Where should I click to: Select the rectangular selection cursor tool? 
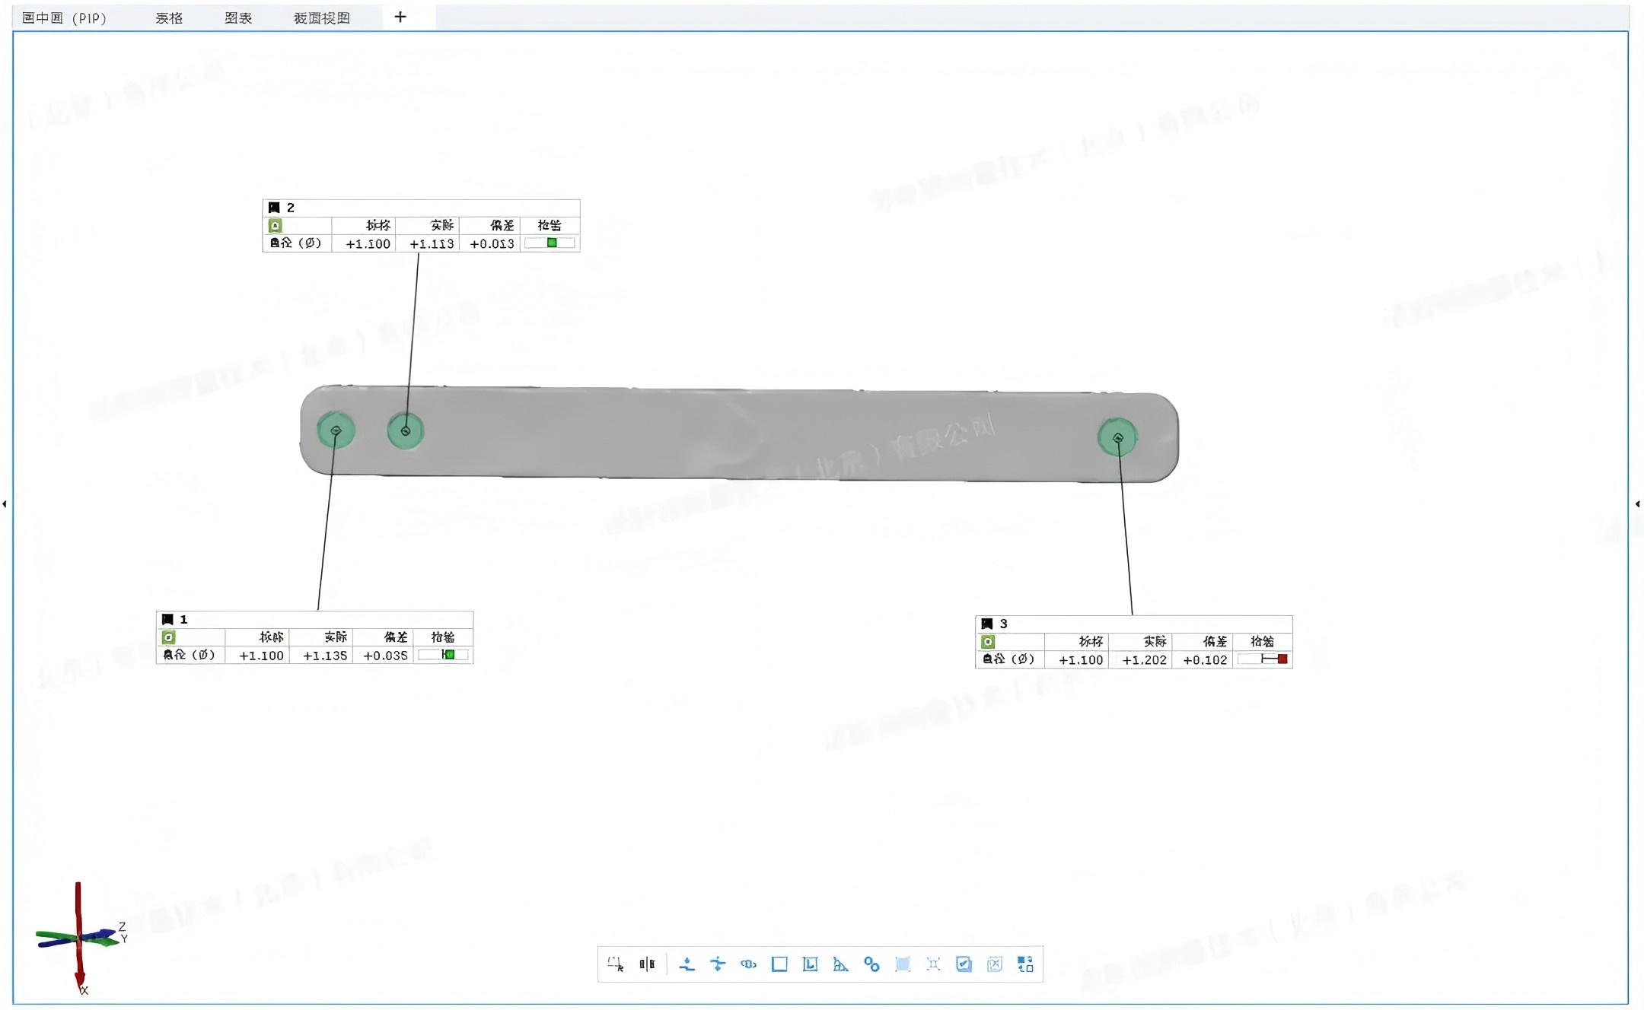tap(616, 964)
